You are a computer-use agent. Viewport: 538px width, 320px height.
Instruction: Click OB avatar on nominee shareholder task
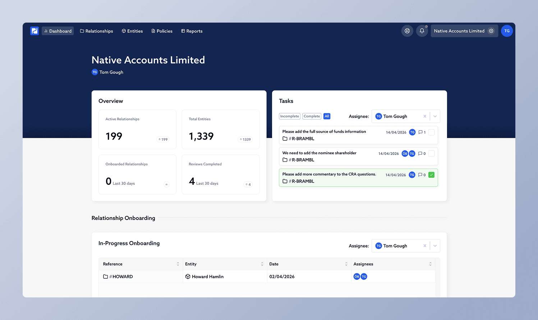[x=405, y=154]
